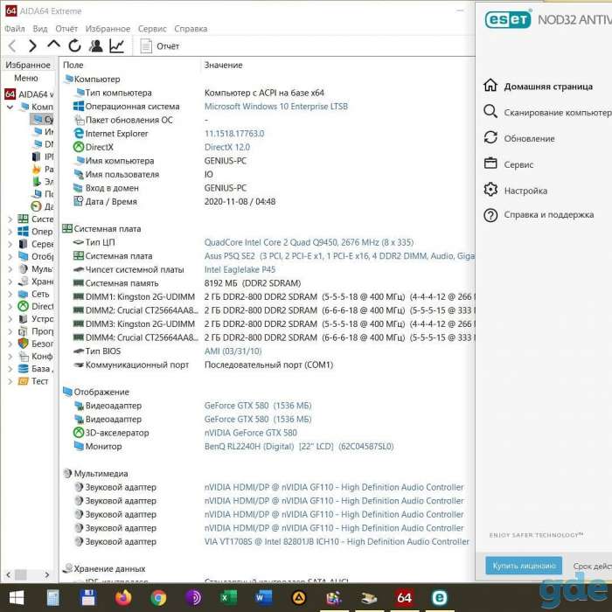The height and width of the screenshot is (612, 612).
Task: Open Firefox from the taskbar
Action: pyautogui.click(x=123, y=597)
